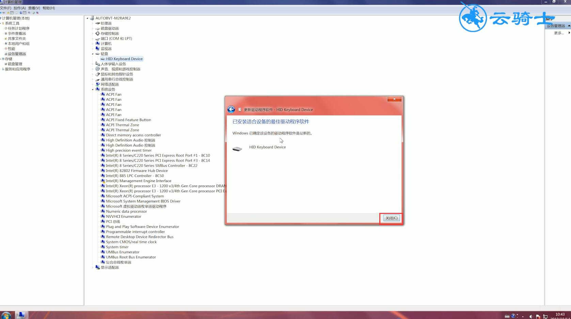
Task: Collapse the AUTOBVT-M2RA9E2 root node
Action: coord(88,18)
